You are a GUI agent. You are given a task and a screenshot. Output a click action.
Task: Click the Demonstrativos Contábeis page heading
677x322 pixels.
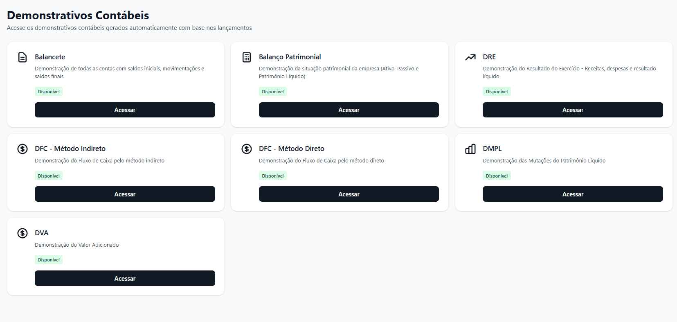pos(78,15)
